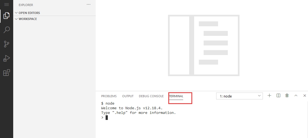Open the Run and Debug view
Screen dimensions: 308x138
[x=7, y=58]
